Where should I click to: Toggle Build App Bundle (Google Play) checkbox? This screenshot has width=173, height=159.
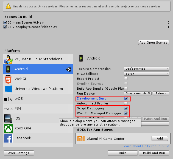pos(126,89)
